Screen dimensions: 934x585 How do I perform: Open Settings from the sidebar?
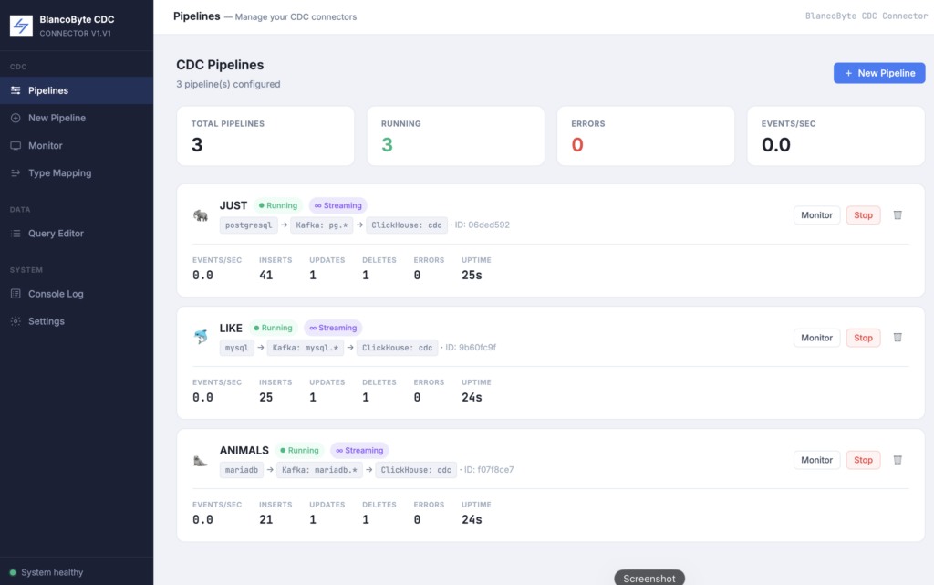[77, 321]
